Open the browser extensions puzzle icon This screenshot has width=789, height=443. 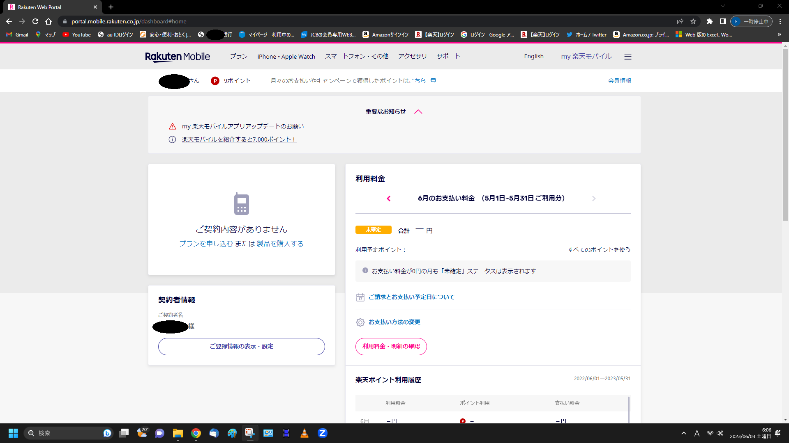click(x=709, y=21)
